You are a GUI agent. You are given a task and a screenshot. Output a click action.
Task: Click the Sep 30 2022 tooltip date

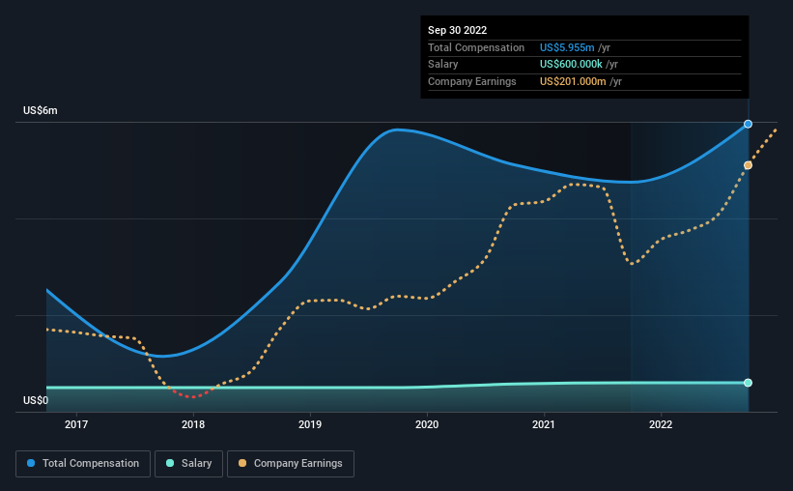(x=457, y=30)
